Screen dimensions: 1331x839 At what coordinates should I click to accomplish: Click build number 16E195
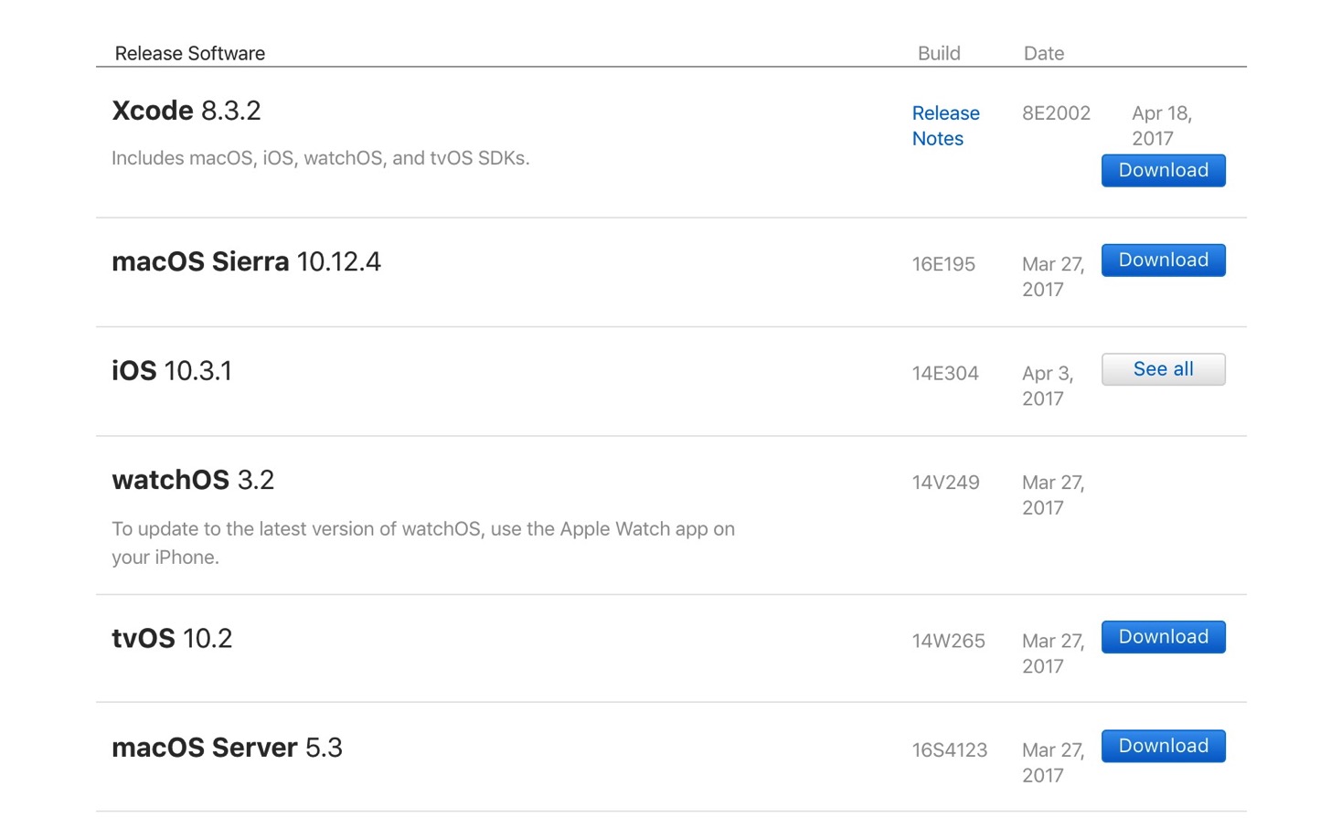(943, 264)
